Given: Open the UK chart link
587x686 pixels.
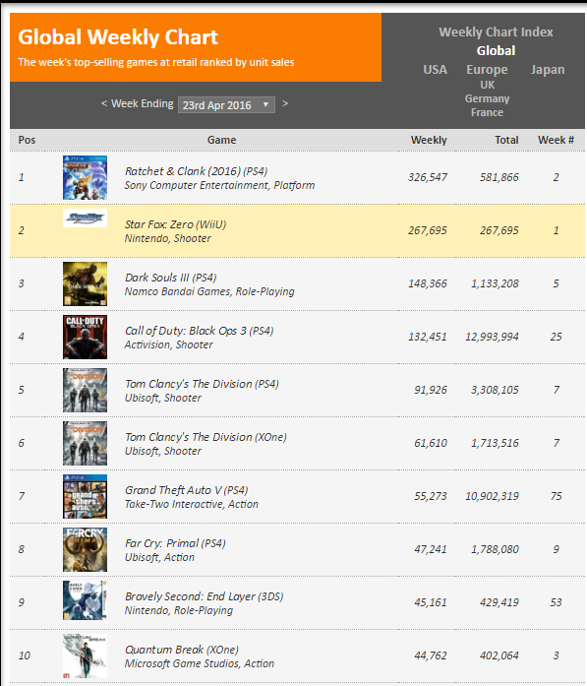Looking at the screenshot, I should (x=488, y=85).
